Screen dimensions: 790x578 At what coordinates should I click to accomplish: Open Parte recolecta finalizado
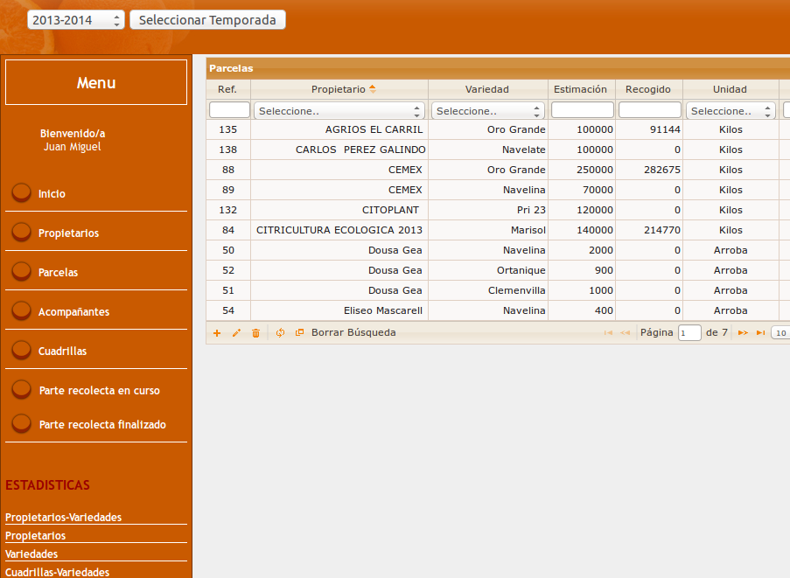coord(102,425)
